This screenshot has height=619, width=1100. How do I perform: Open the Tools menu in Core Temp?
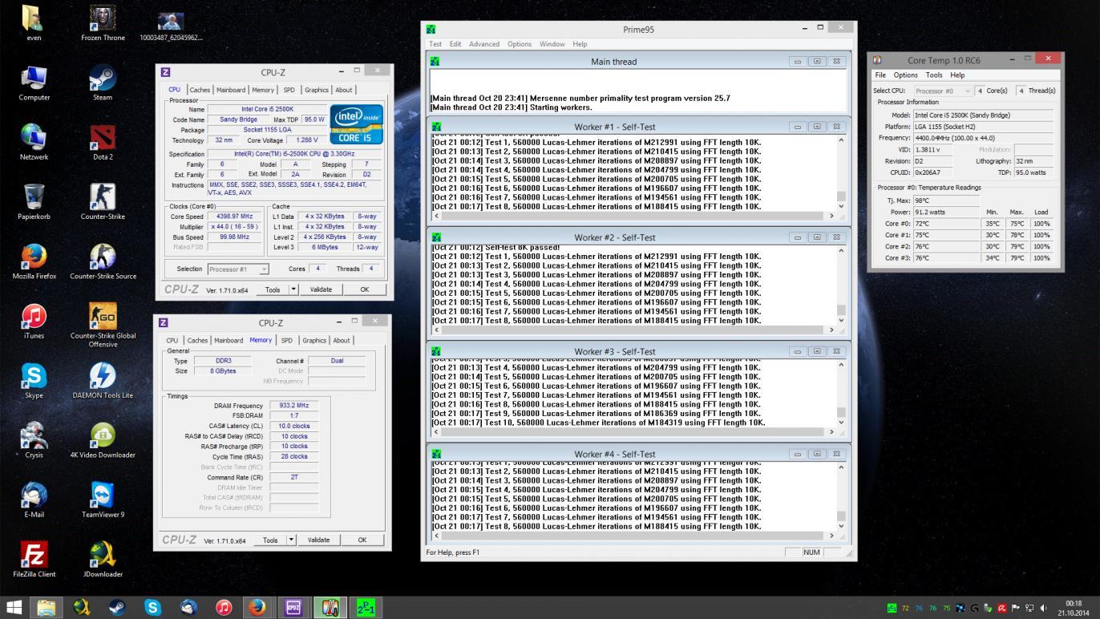point(934,75)
